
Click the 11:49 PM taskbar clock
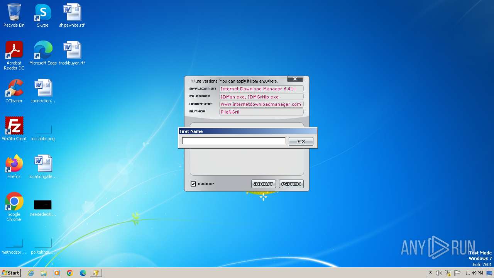tap(474, 273)
